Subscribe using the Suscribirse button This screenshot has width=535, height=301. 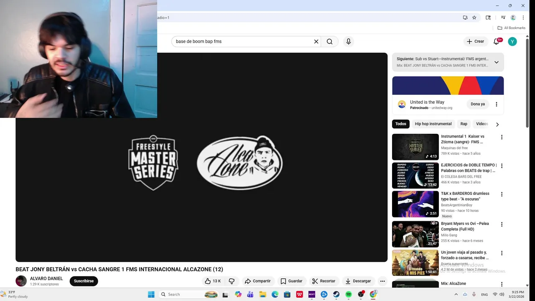coord(84,281)
